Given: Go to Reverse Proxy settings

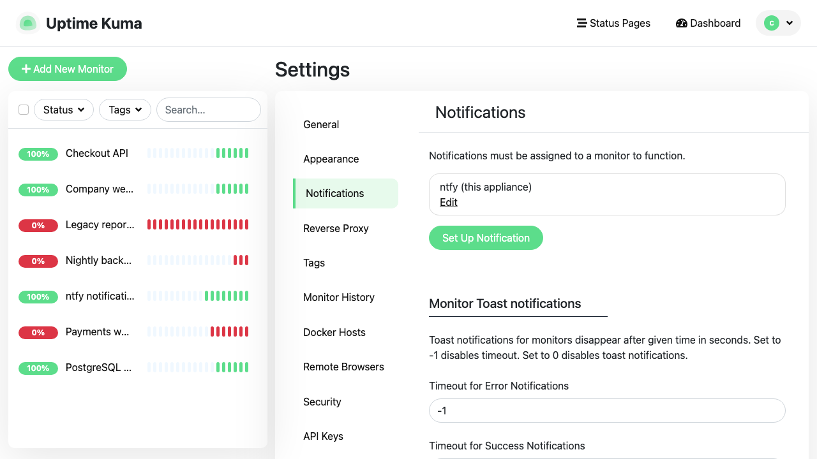Looking at the screenshot, I should coord(345,228).
